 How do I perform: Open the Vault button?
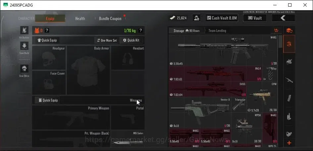coord(255,18)
